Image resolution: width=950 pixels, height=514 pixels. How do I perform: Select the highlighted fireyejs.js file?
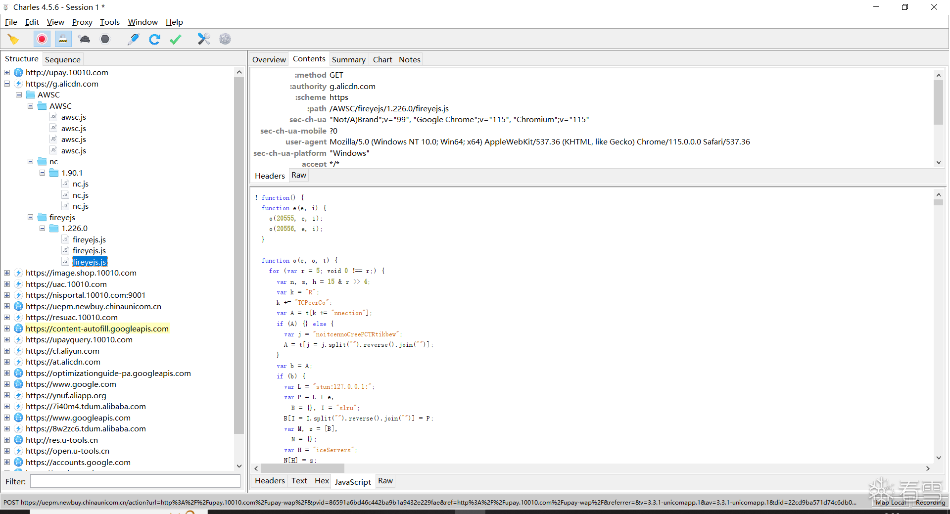[x=90, y=262]
